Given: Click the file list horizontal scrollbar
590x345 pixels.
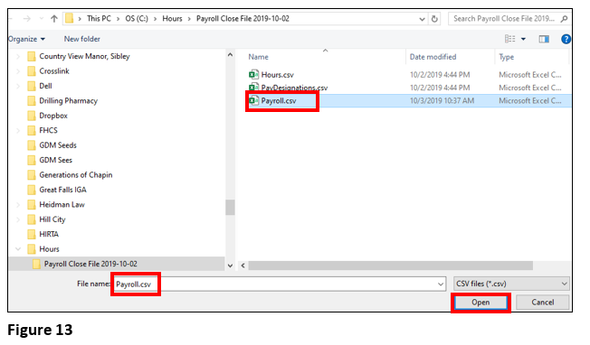Looking at the screenshot, I should click(391, 266).
